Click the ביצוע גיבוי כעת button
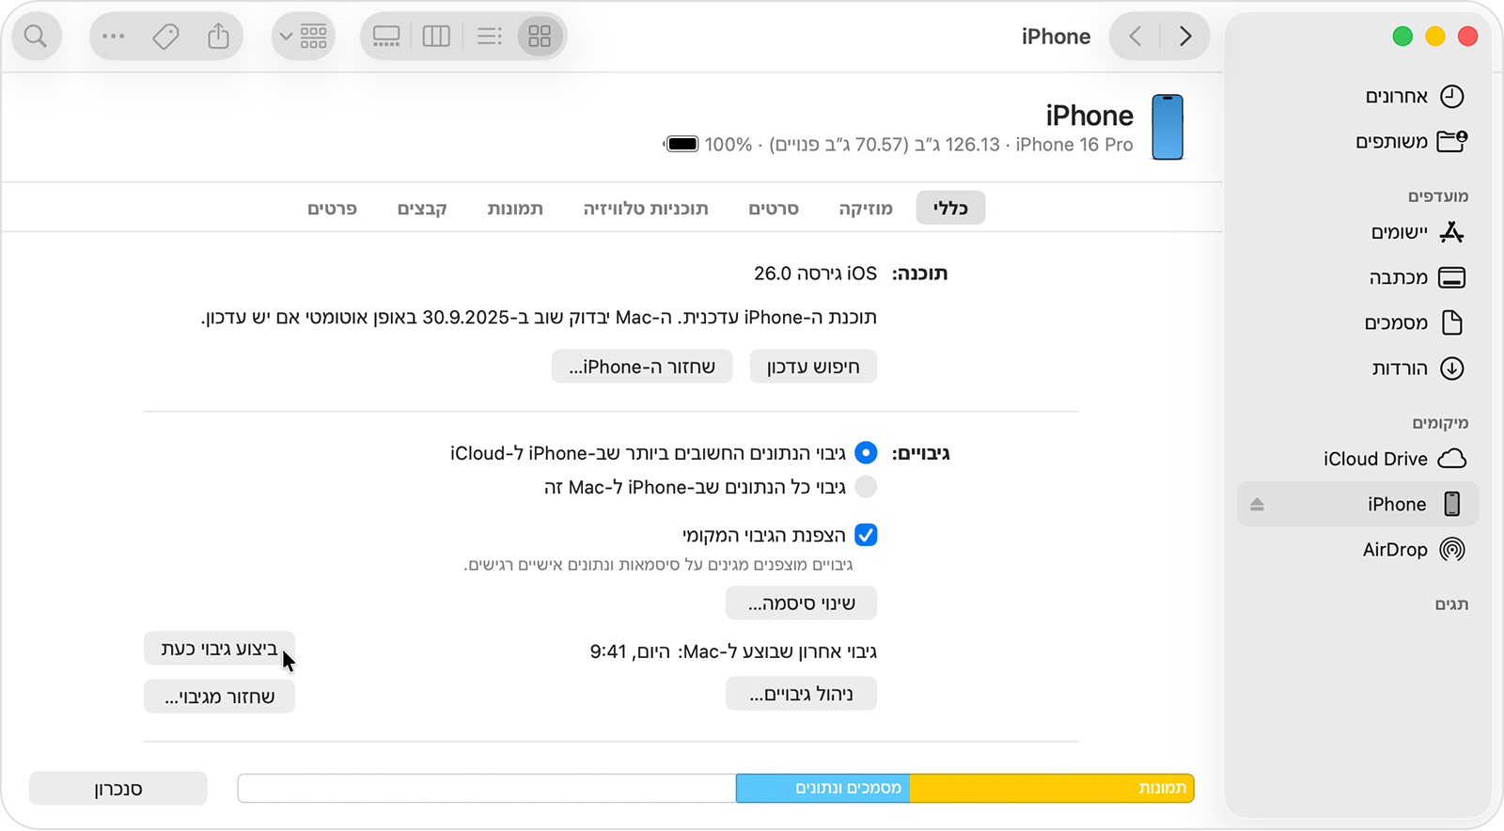Viewport: 1504px width, 831px height. coord(219,649)
